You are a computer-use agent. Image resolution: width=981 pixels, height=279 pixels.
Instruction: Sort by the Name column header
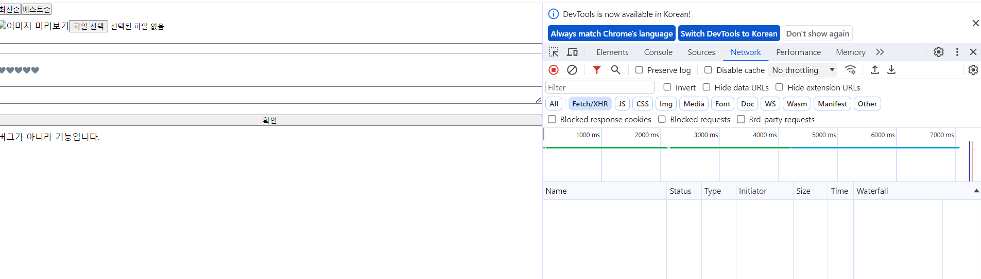pyautogui.click(x=605, y=191)
